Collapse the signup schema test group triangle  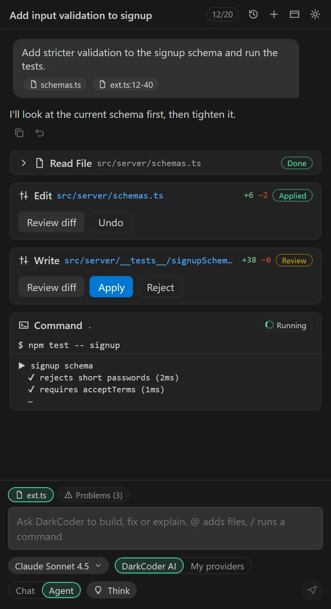[x=22, y=365]
